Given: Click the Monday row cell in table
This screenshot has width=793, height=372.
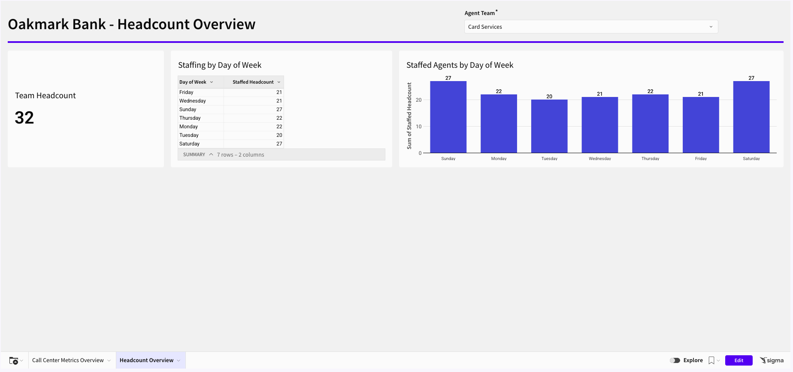Looking at the screenshot, I should point(201,127).
